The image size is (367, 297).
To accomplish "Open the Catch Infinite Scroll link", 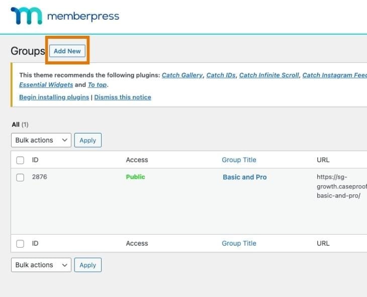I will tap(268, 75).
